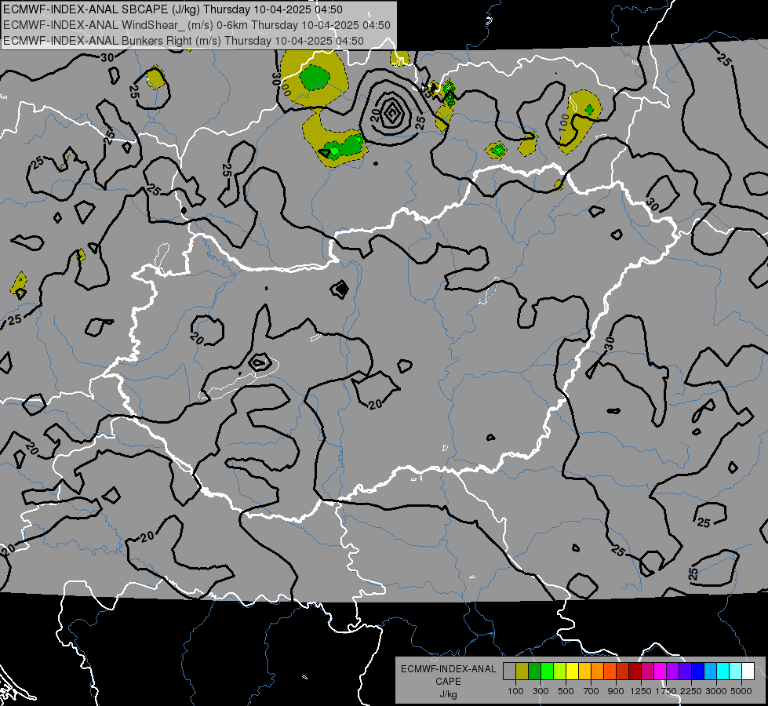Select the white swatch above 5000

click(748, 671)
